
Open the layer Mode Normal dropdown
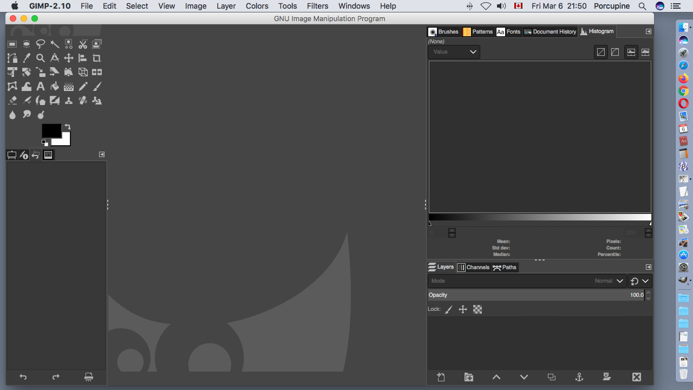click(x=527, y=281)
